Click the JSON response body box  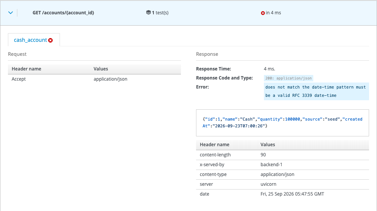[x=282, y=123]
